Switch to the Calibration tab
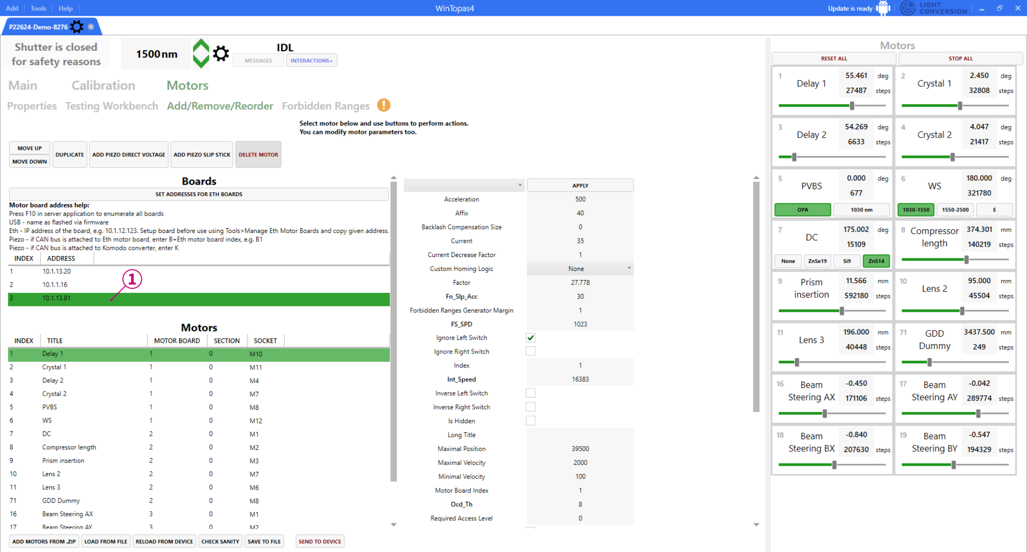This screenshot has width=1027, height=552. tap(103, 85)
